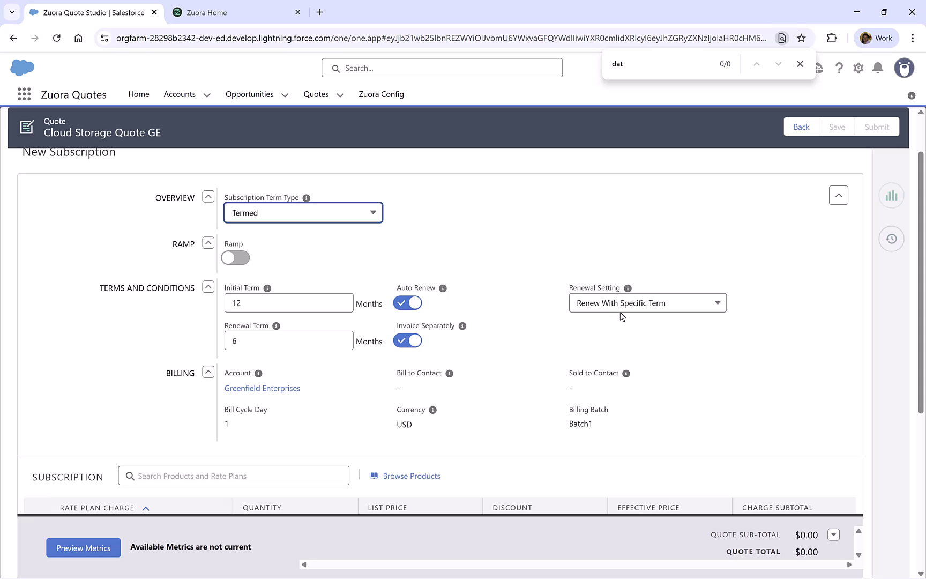This screenshot has height=579, width=926.
Task: Collapse the TERMS AND CONDITIONS section
Action: (208, 287)
